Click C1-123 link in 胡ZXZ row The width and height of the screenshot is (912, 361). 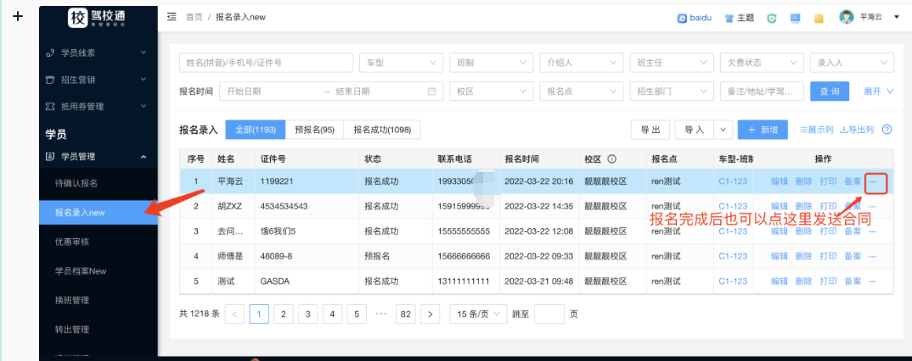(x=733, y=206)
